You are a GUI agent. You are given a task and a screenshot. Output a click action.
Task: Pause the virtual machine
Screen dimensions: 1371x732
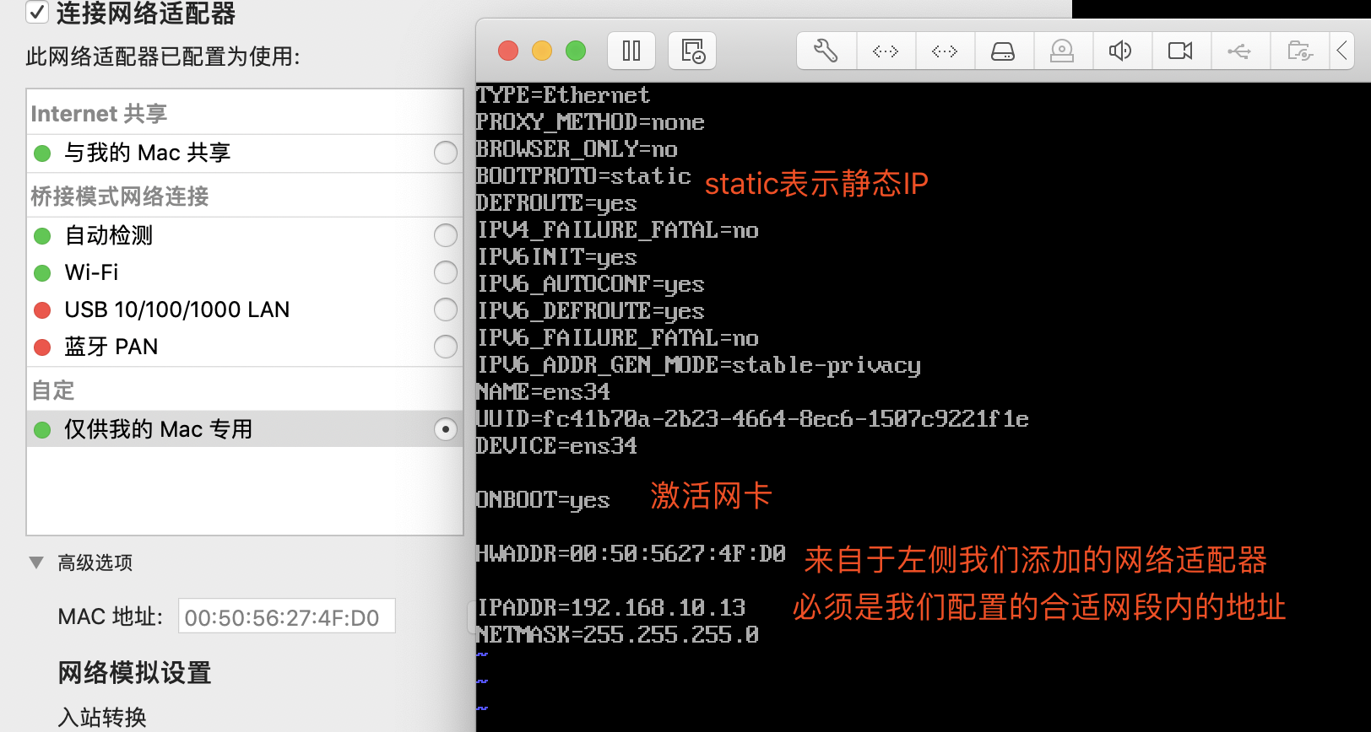(631, 51)
